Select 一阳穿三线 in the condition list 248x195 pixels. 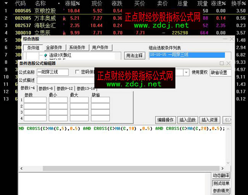pyautogui.click(x=190, y=55)
